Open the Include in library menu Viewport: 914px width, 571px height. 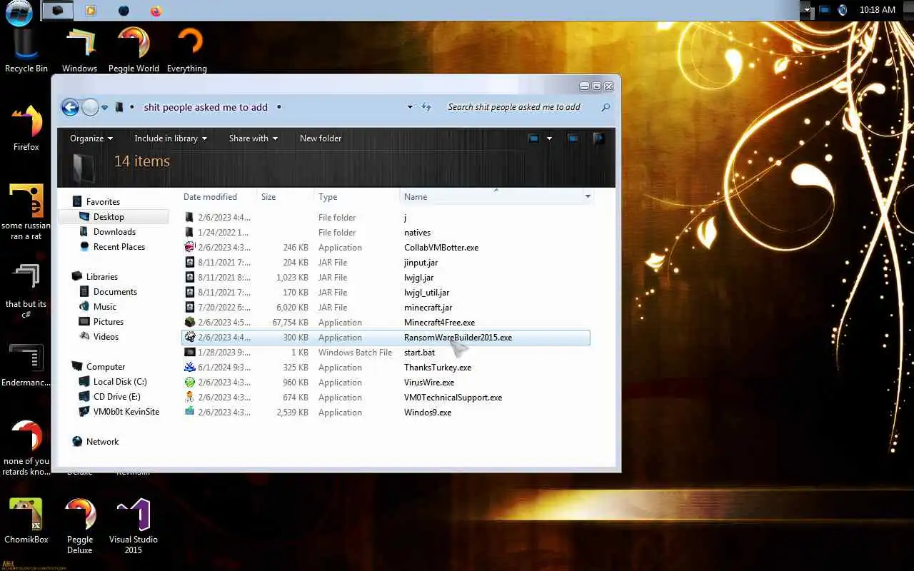point(171,138)
